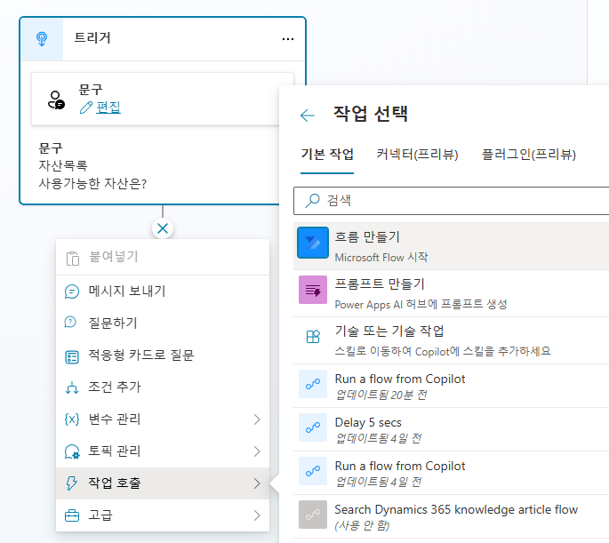
Task: Click the 기술 또는 기술 작업 icon
Action: click(313, 337)
